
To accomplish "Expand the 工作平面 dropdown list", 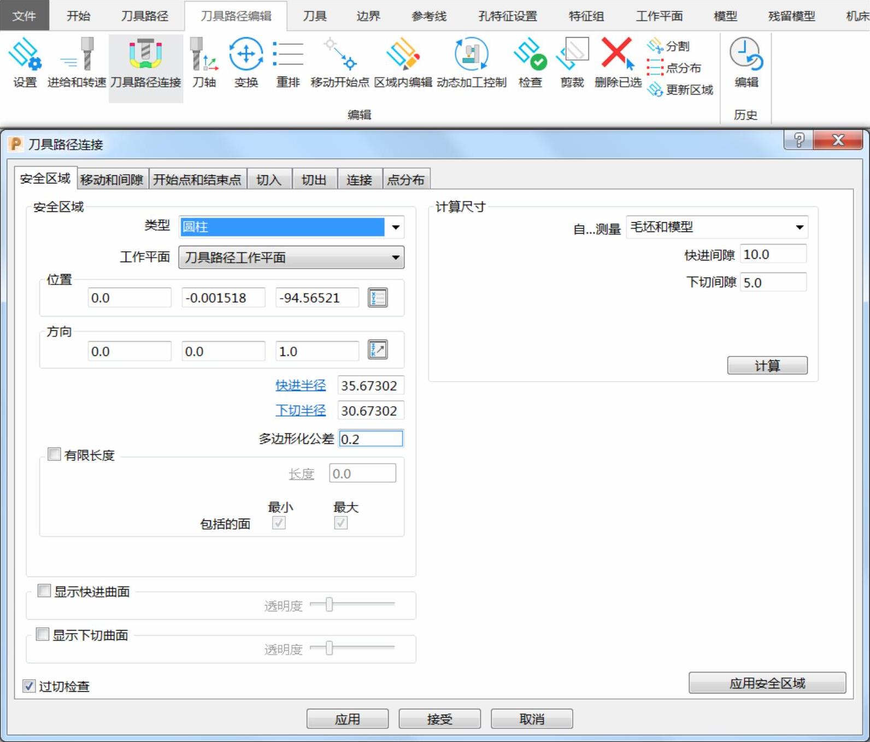I will point(292,257).
